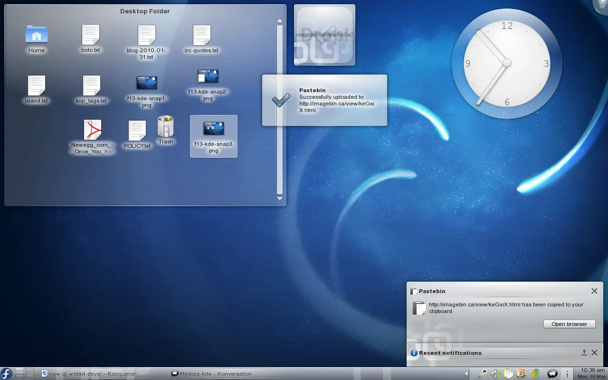Click the analog clock widget
Screen dimensions: 608x380
point(506,63)
